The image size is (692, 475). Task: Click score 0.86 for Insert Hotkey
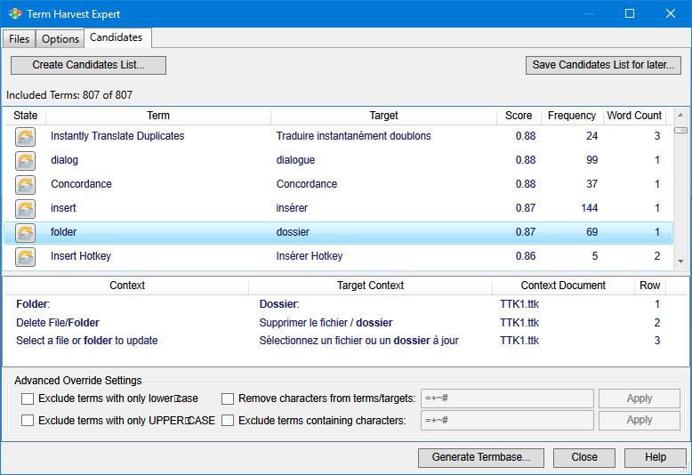coord(526,256)
